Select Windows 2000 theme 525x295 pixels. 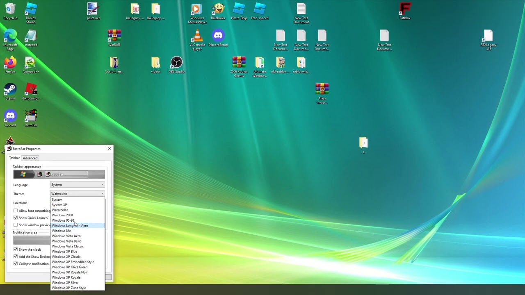(x=78, y=215)
